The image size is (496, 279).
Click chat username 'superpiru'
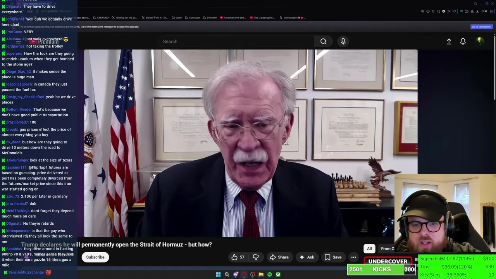pos(14,53)
